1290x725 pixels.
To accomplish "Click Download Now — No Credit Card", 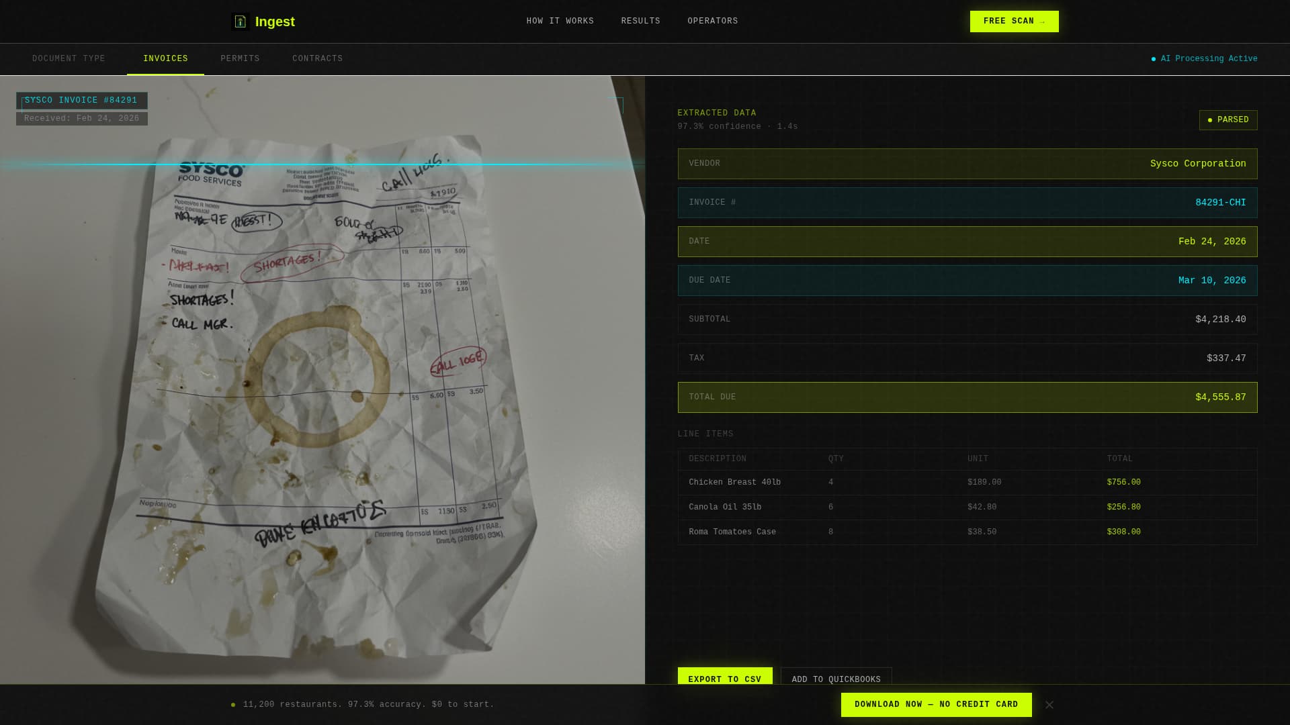I will click(936, 705).
